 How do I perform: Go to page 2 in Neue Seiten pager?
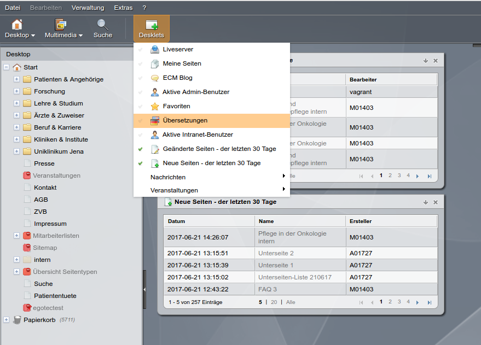click(x=390, y=302)
